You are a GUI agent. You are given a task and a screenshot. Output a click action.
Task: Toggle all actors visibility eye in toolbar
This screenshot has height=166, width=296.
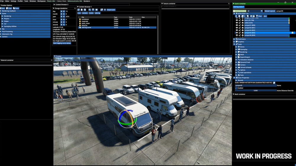click(251, 16)
